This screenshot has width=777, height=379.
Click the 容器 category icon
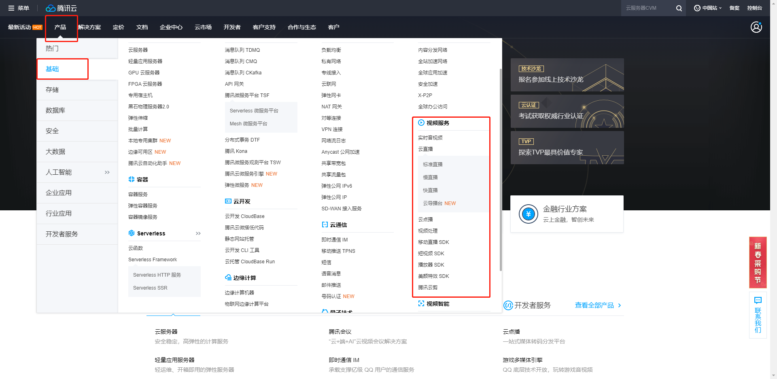pos(132,180)
